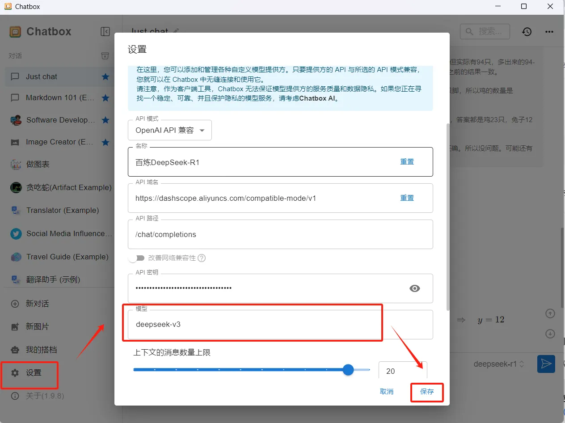Screen dimensions: 565x423
Task: Click the scroll-down arrow button in chat
Action: (550, 334)
